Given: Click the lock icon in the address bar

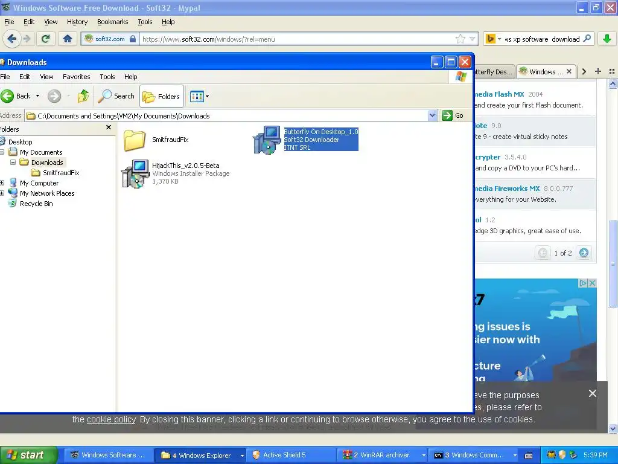Looking at the screenshot, I should [133, 39].
